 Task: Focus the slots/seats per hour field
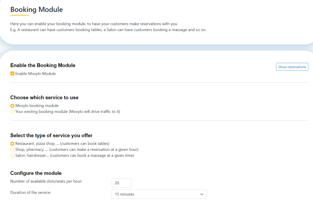pos(122,183)
